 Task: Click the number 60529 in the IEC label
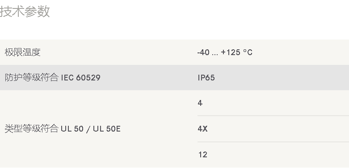pos(88,78)
